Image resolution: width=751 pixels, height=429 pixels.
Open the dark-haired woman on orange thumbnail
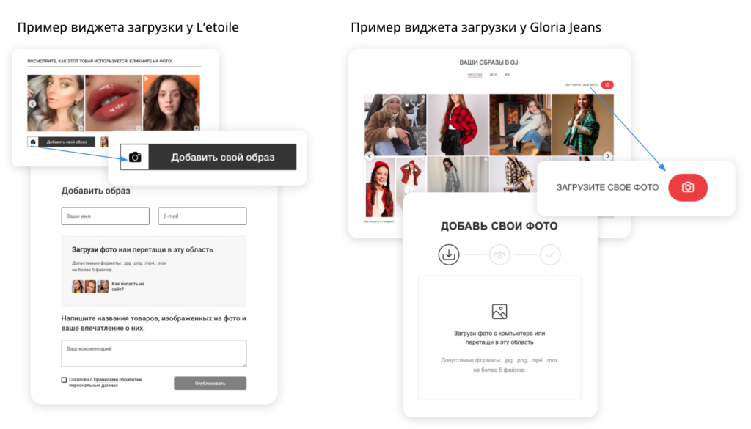click(172, 103)
